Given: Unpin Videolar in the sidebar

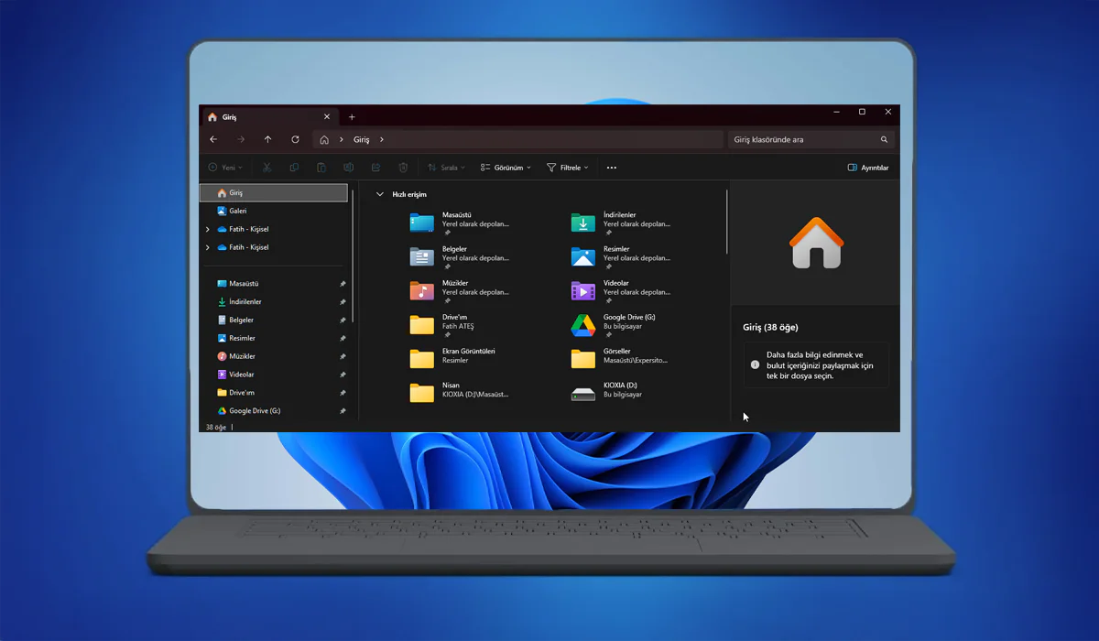Looking at the screenshot, I should [343, 375].
